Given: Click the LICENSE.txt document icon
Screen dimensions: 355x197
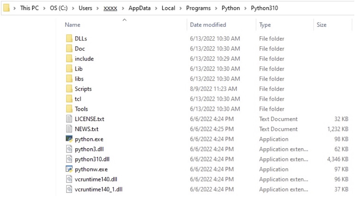Looking at the screenshot, I should 69,119.
